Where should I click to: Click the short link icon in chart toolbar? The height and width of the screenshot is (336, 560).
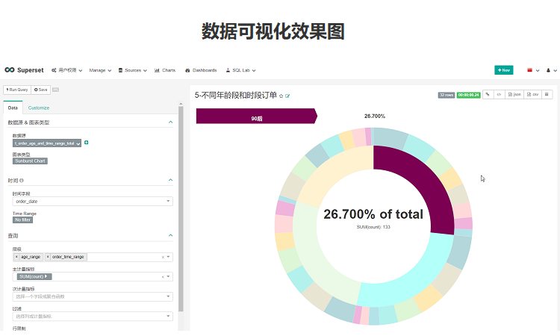point(488,95)
